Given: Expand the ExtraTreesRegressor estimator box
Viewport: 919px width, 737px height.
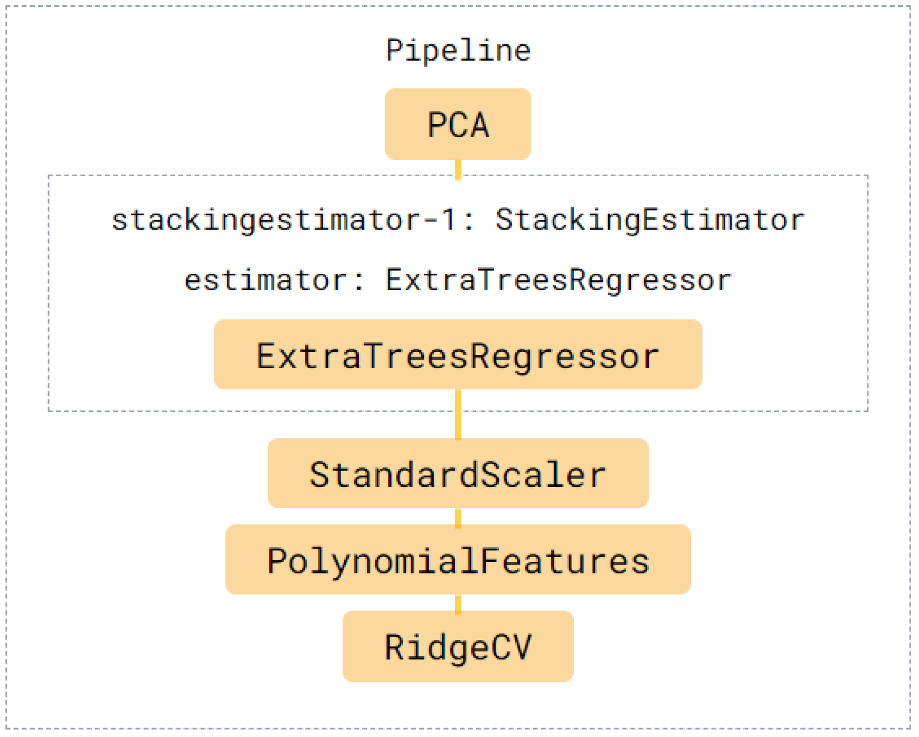Looking at the screenshot, I should [x=458, y=355].
